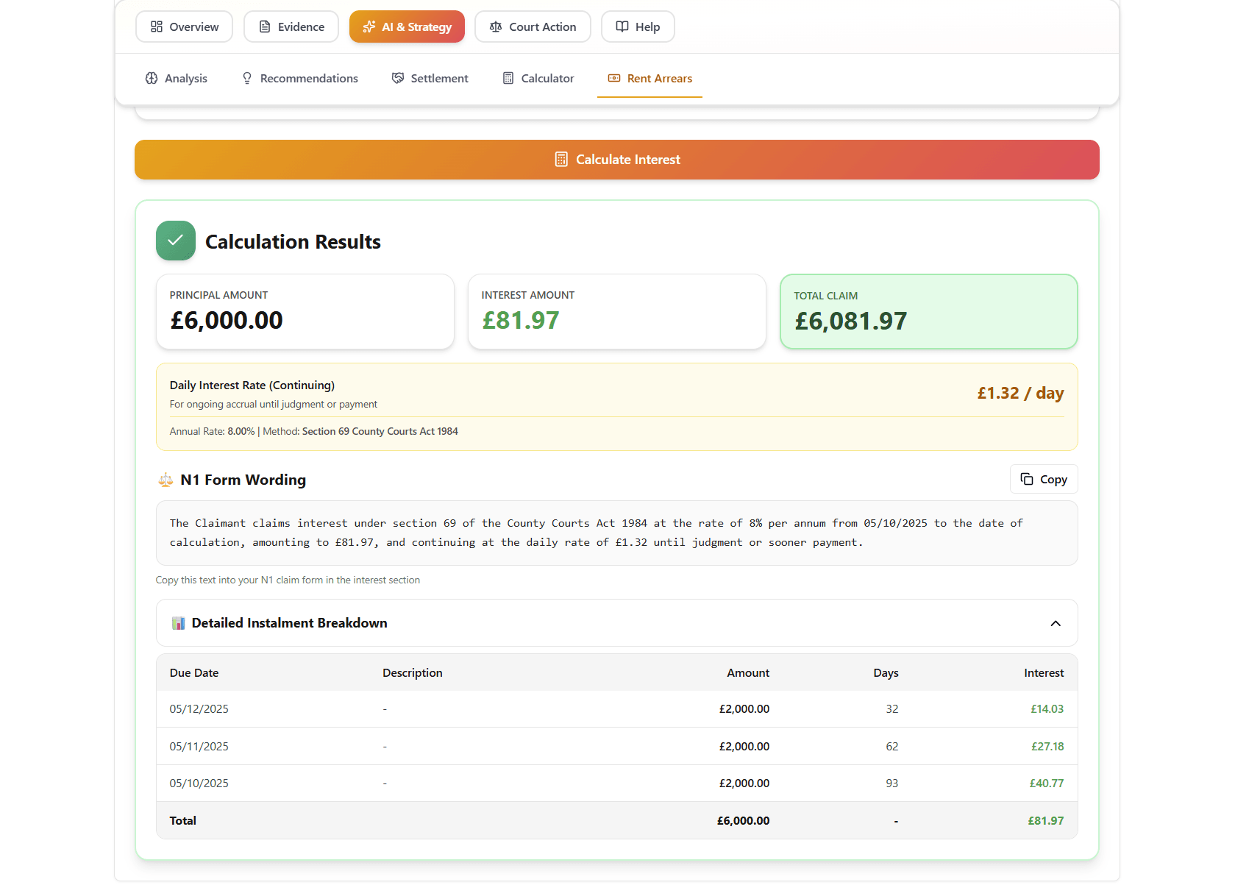This screenshot has width=1235, height=885.
Task: Click the banknote icon beside Rent Arrears
Action: [613, 78]
